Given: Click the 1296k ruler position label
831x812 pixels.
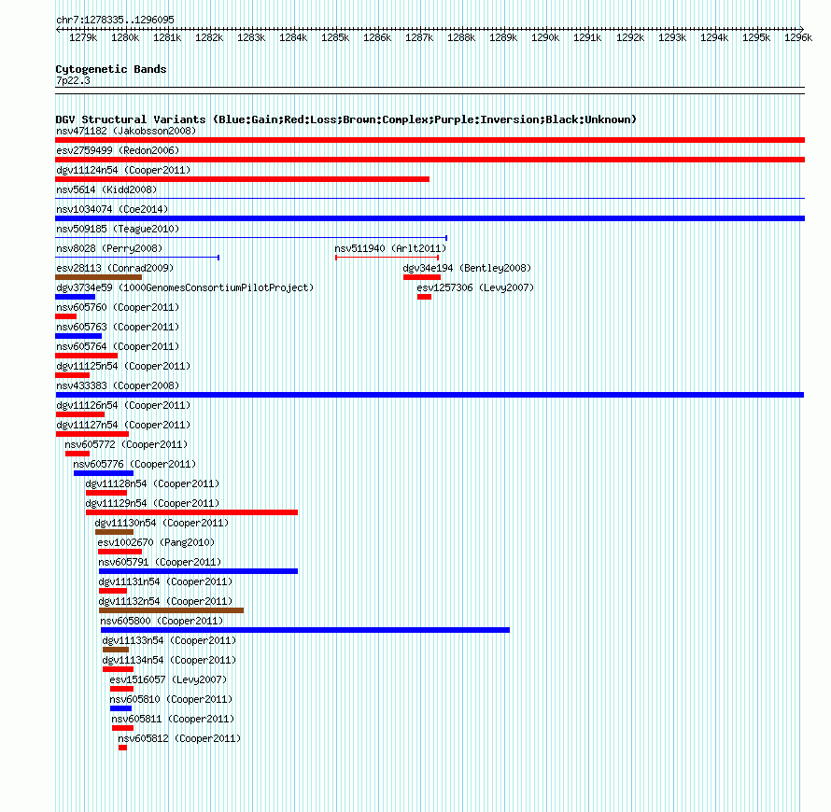Looking at the screenshot, I should click(x=798, y=37).
